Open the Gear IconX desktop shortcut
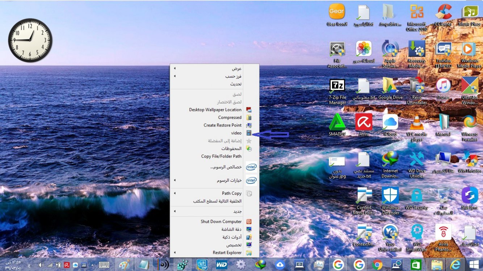Viewport: 483px width, 271px height. tap(337, 15)
